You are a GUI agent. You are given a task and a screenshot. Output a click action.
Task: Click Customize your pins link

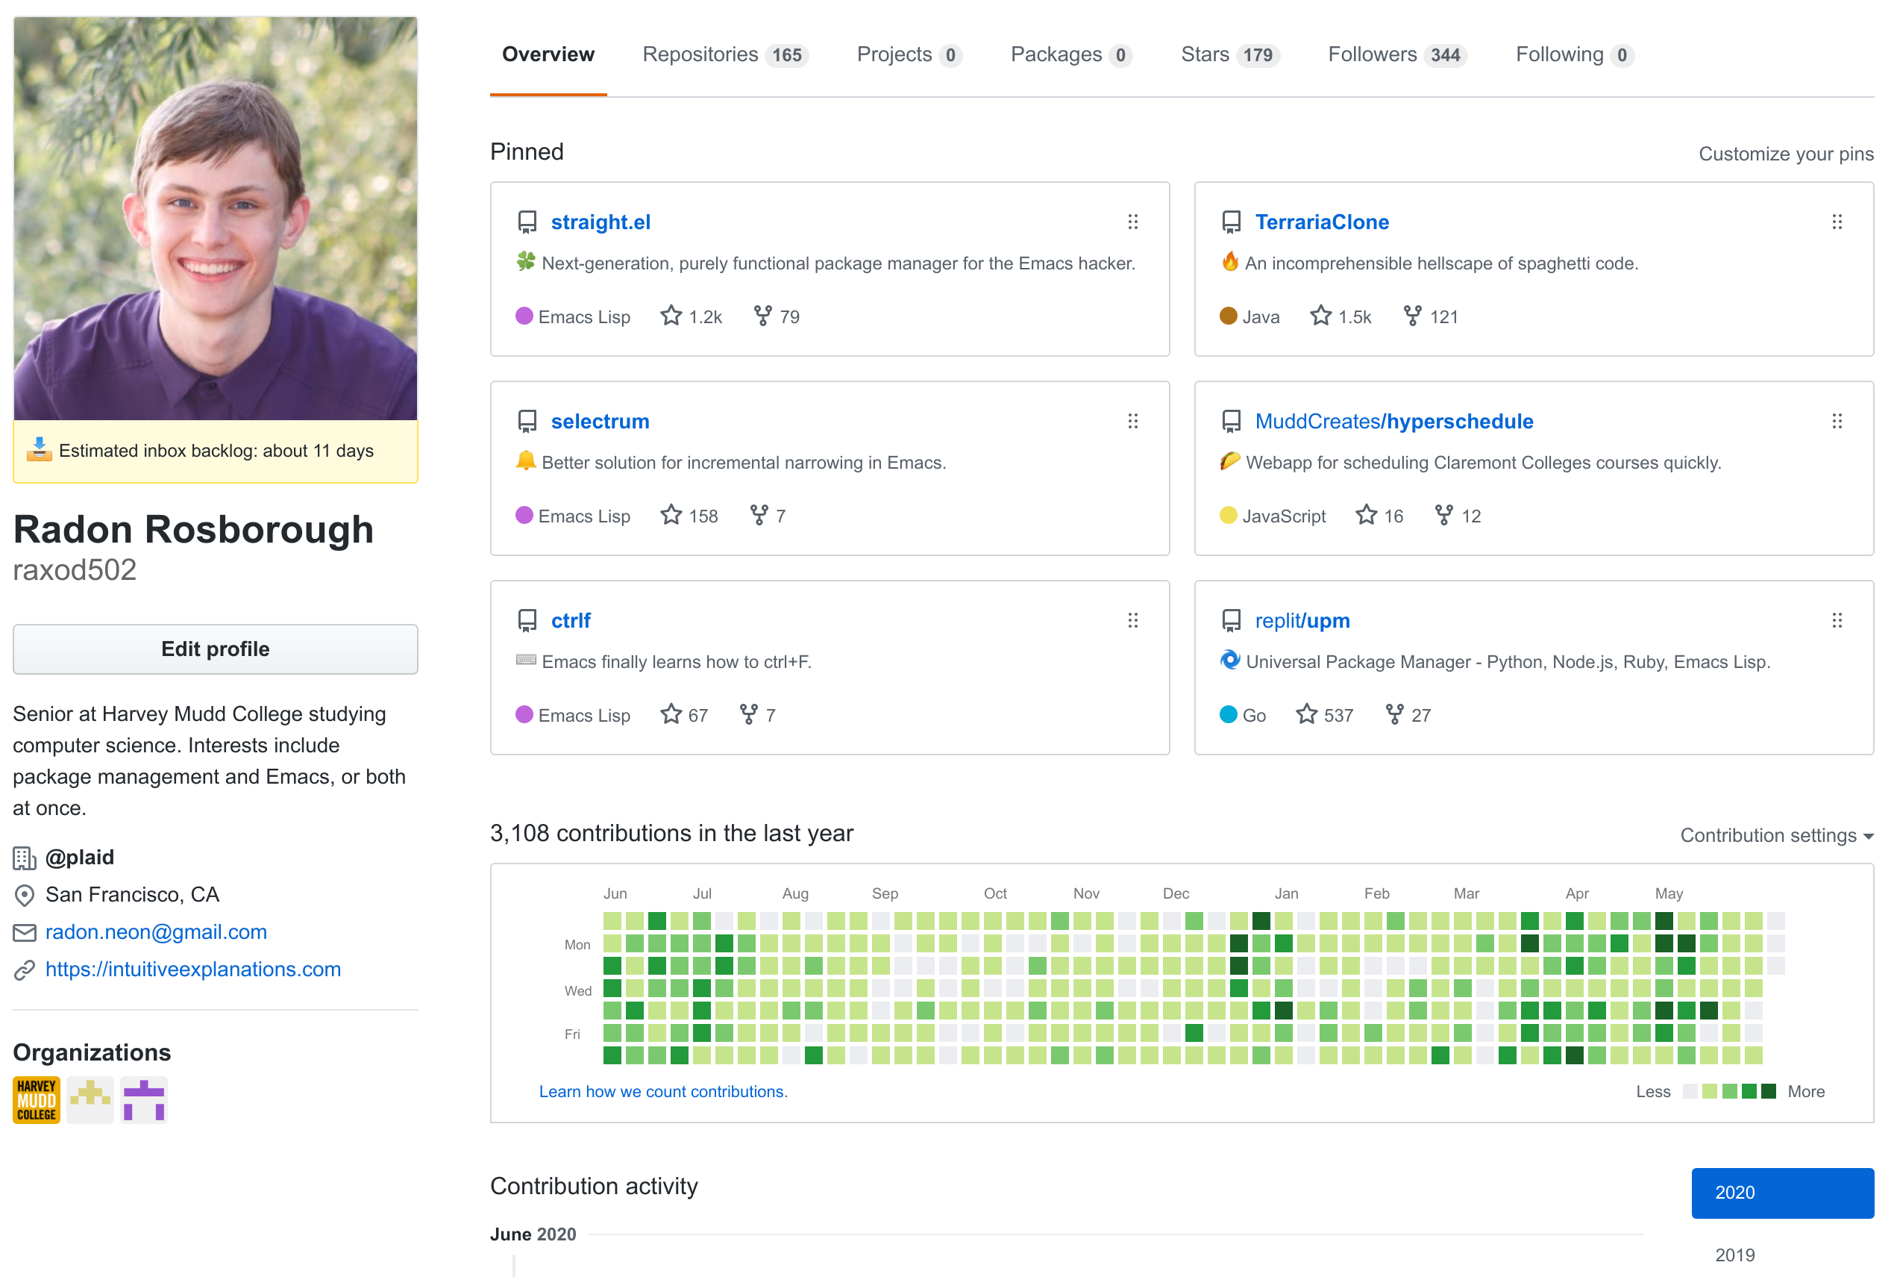tap(1784, 154)
